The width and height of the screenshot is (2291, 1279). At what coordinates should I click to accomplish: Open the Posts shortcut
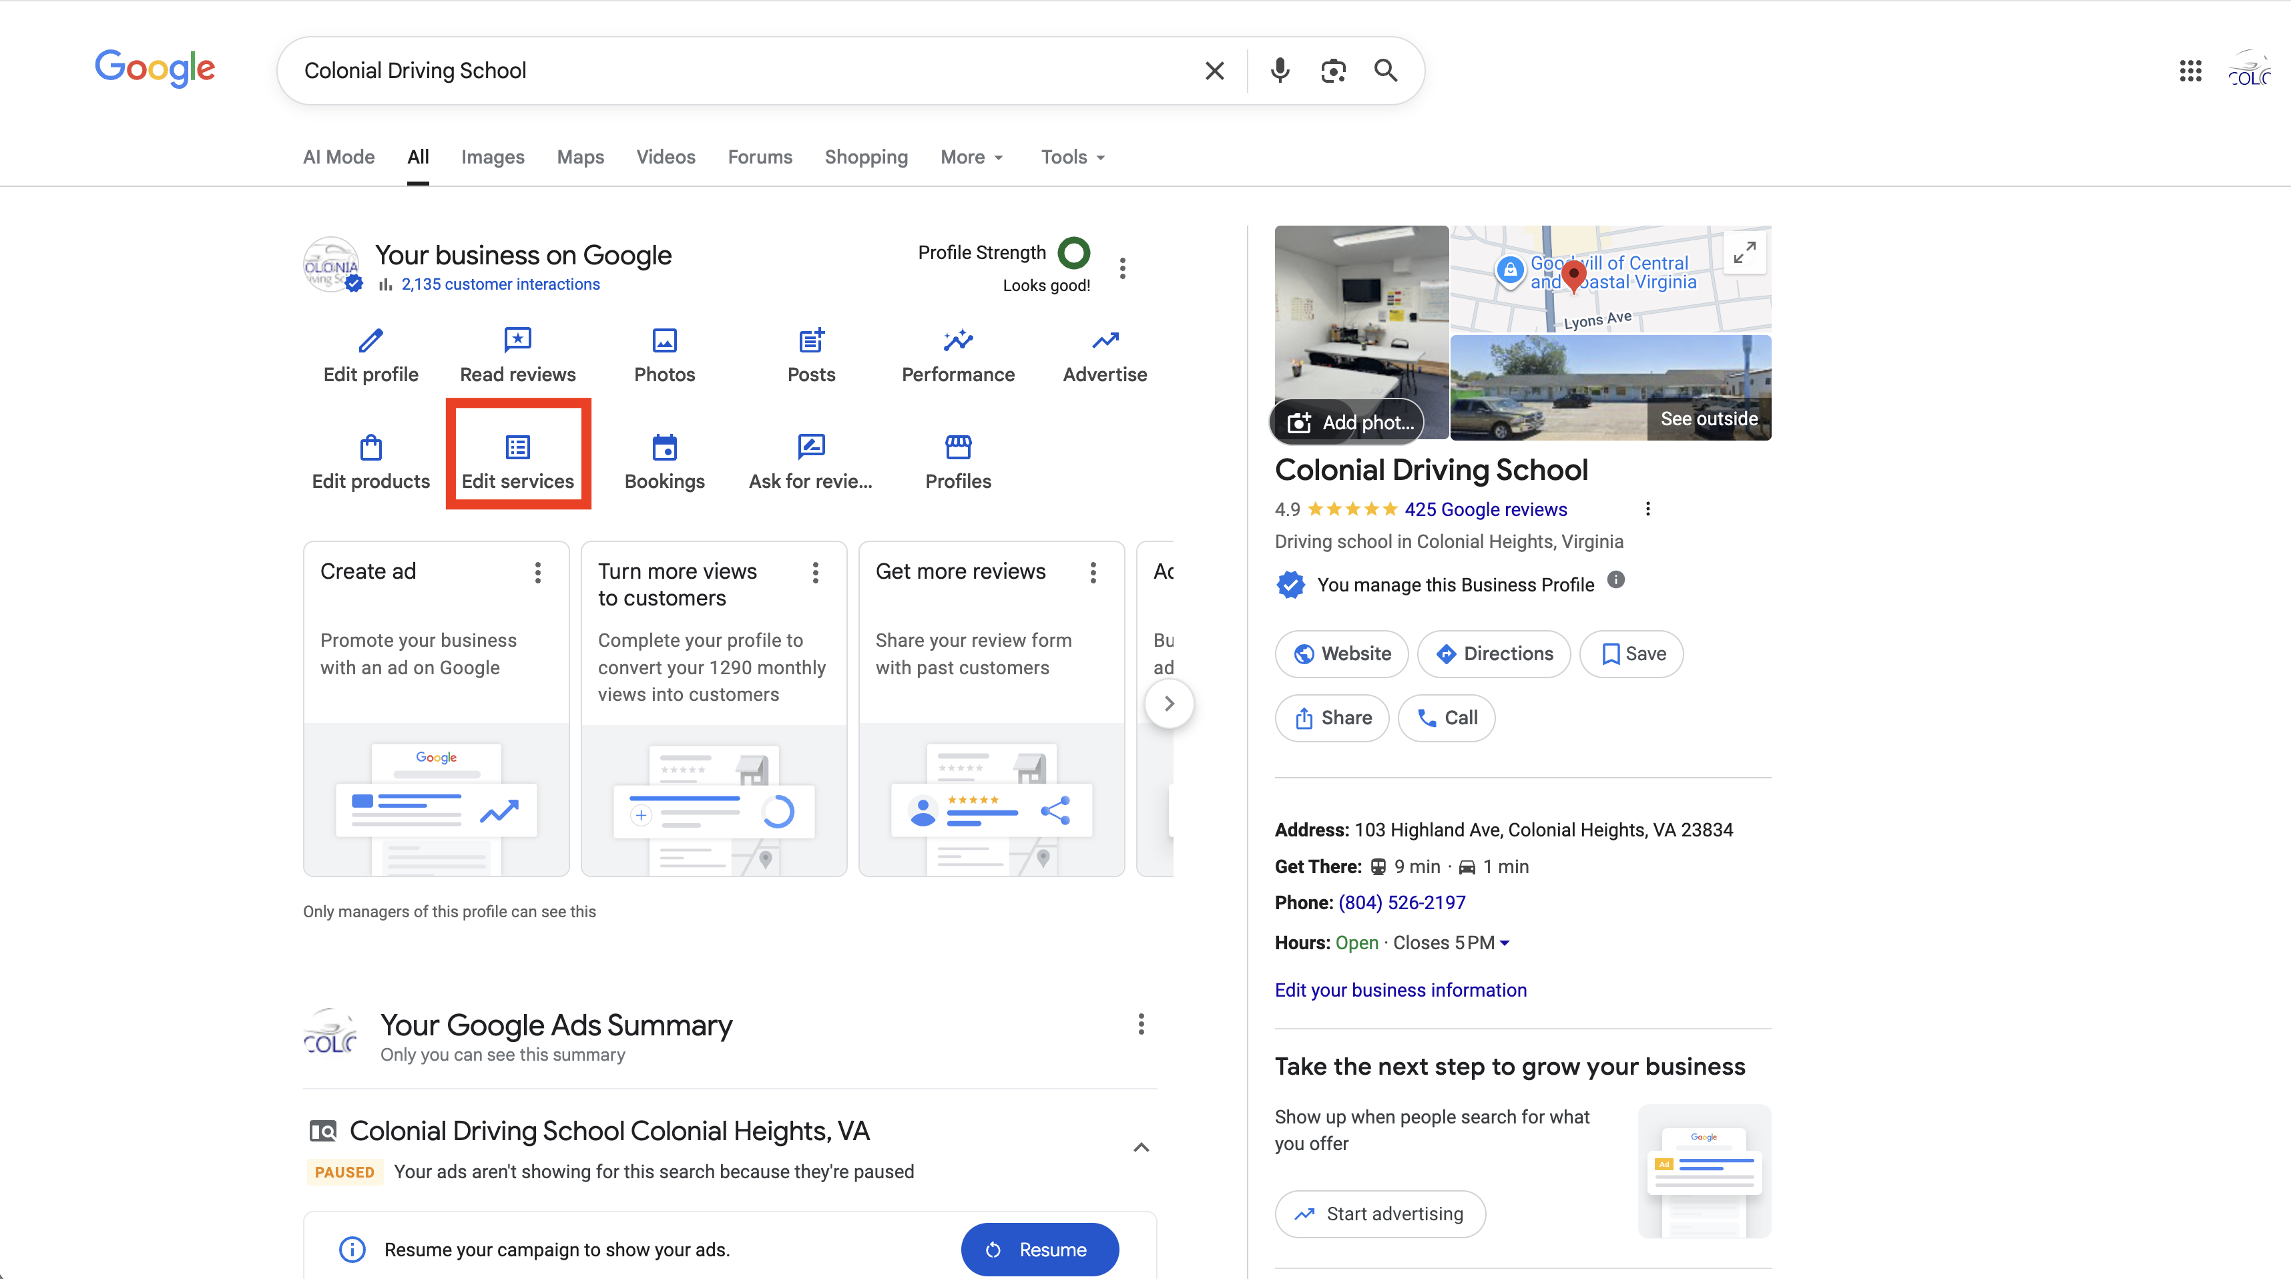click(811, 356)
